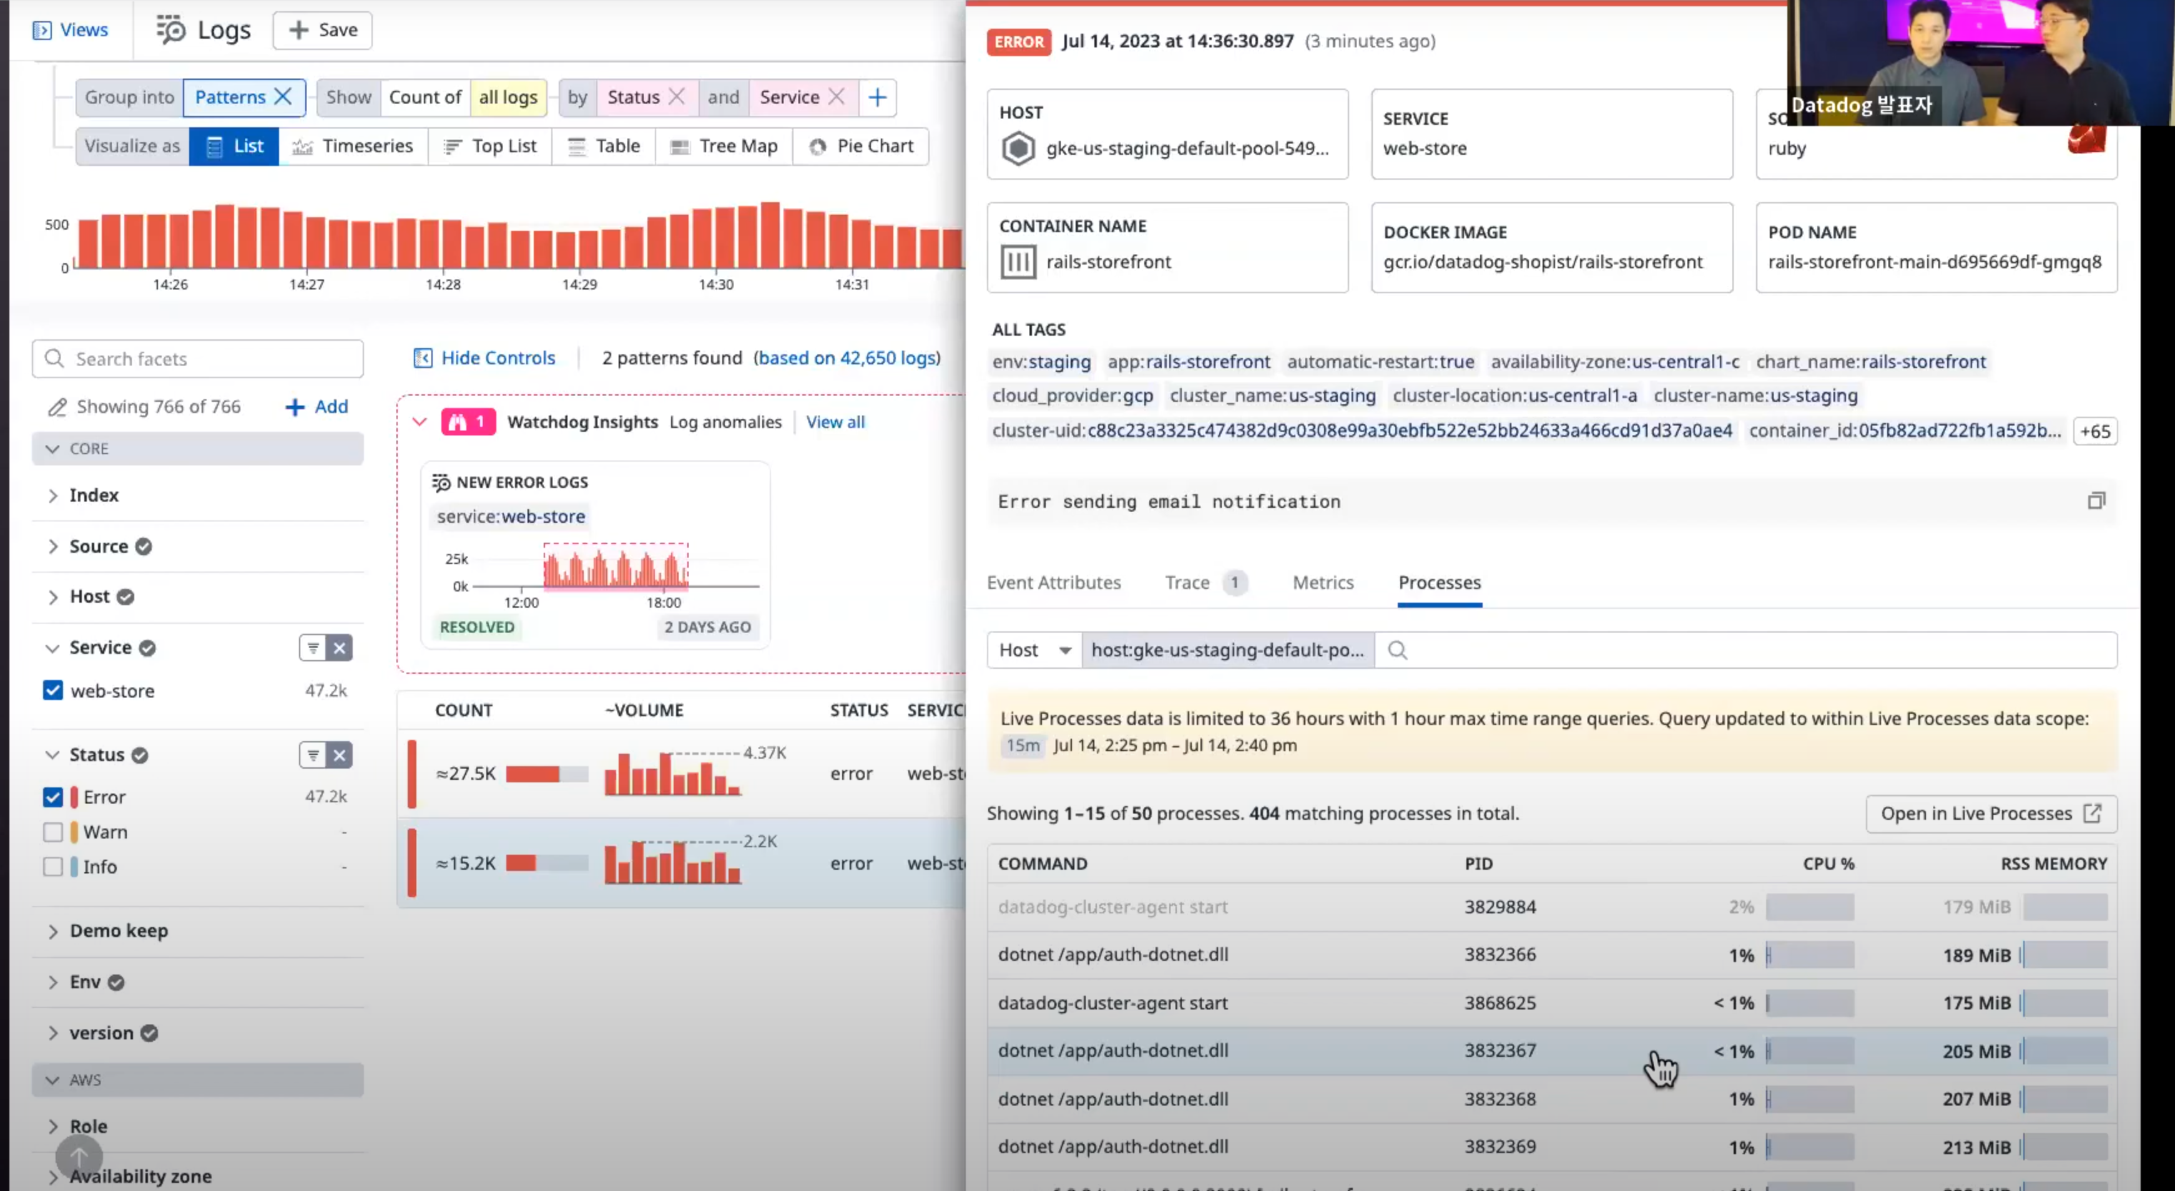Select the Processes tab
The width and height of the screenshot is (2175, 1191).
(1440, 583)
